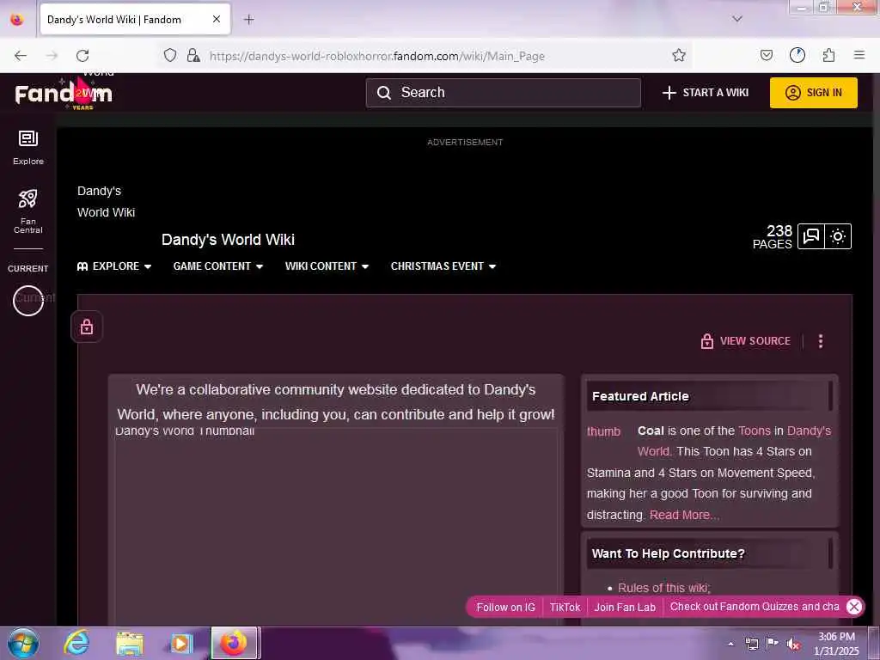Click the network tray icon
Image resolution: width=880 pixels, height=660 pixels.
click(751, 644)
